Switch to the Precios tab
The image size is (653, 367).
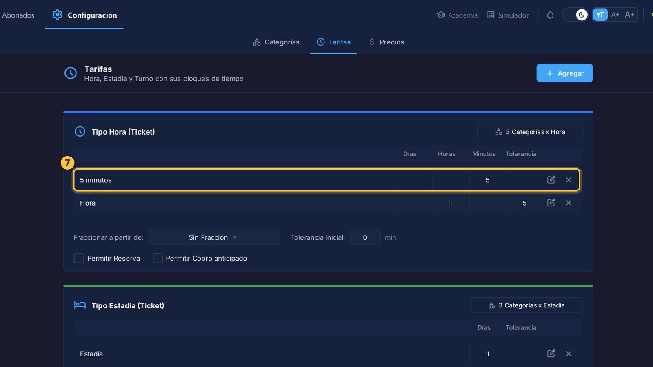click(x=386, y=42)
